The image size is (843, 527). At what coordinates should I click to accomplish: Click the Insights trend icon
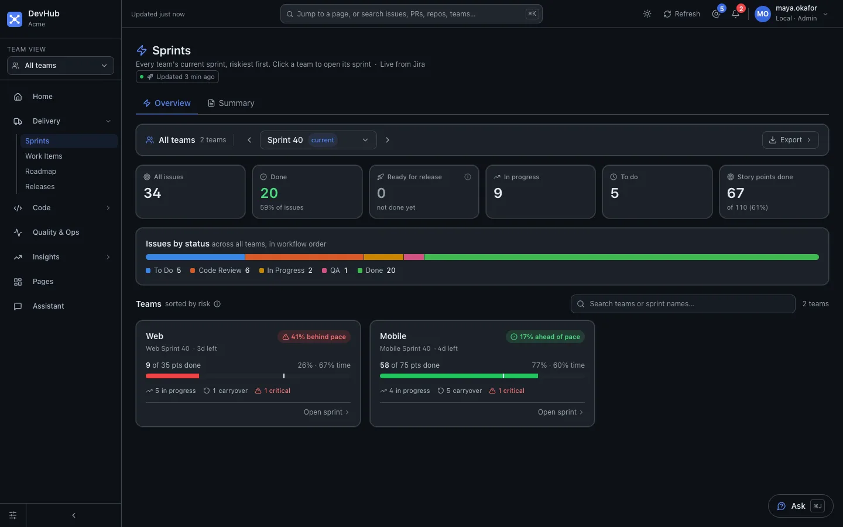click(18, 257)
